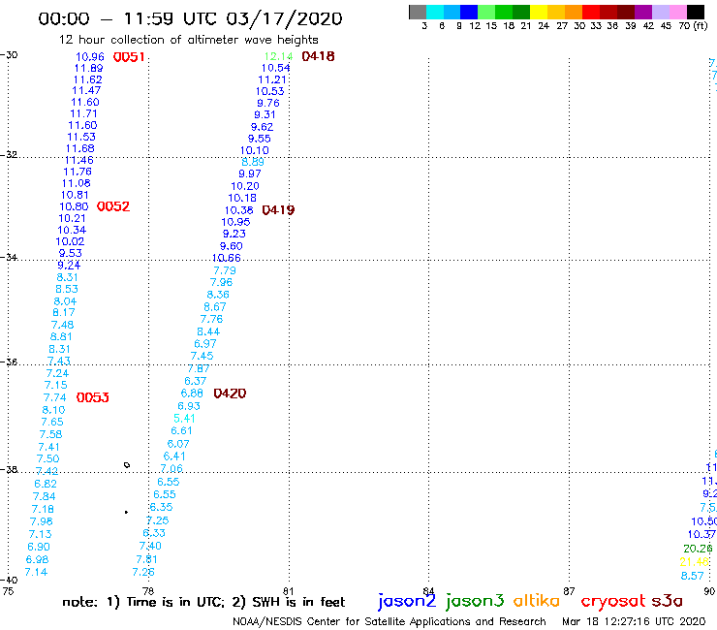Select the jason3 satellite label
717x630 pixels.
(475, 601)
